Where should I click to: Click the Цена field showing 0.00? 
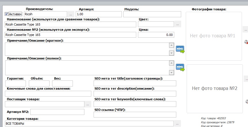tap(156, 35)
